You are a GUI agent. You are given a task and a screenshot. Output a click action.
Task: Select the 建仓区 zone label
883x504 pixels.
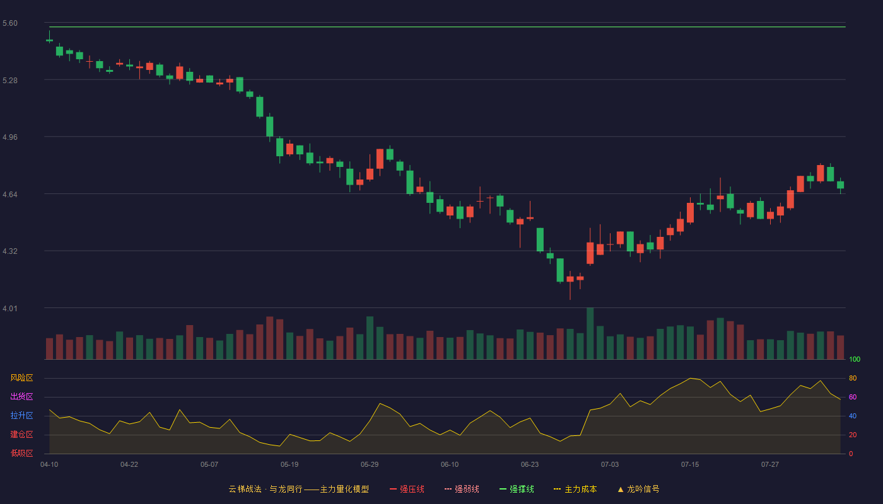click(x=21, y=435)
